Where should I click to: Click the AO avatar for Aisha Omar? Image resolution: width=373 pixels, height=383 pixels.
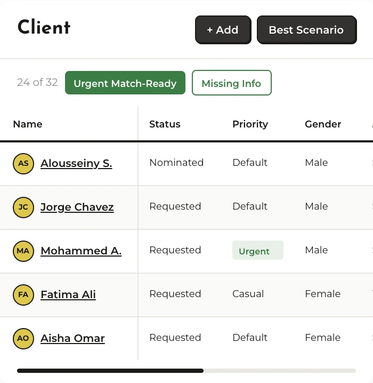click(x=23, y=338)
